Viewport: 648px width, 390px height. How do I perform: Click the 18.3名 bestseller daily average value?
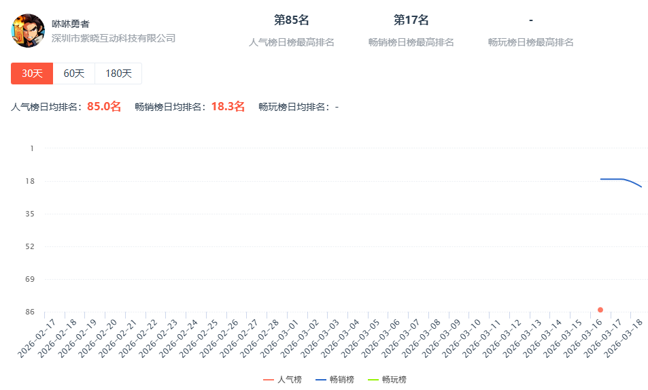tap(228, 106)
